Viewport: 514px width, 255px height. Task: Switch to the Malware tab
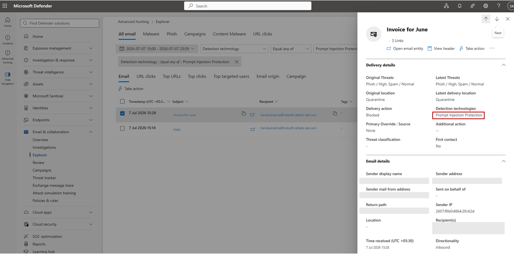pyautogui.click(x=151, y=34)
